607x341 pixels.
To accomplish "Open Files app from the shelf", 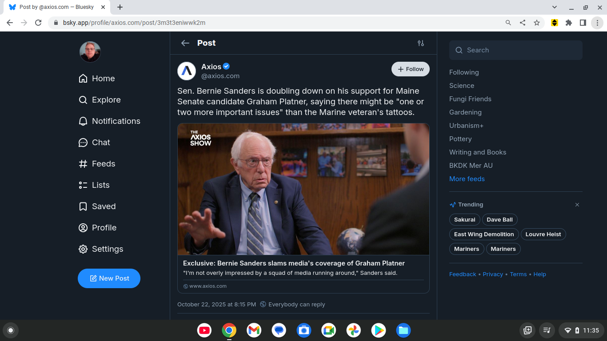I will 403,330.
